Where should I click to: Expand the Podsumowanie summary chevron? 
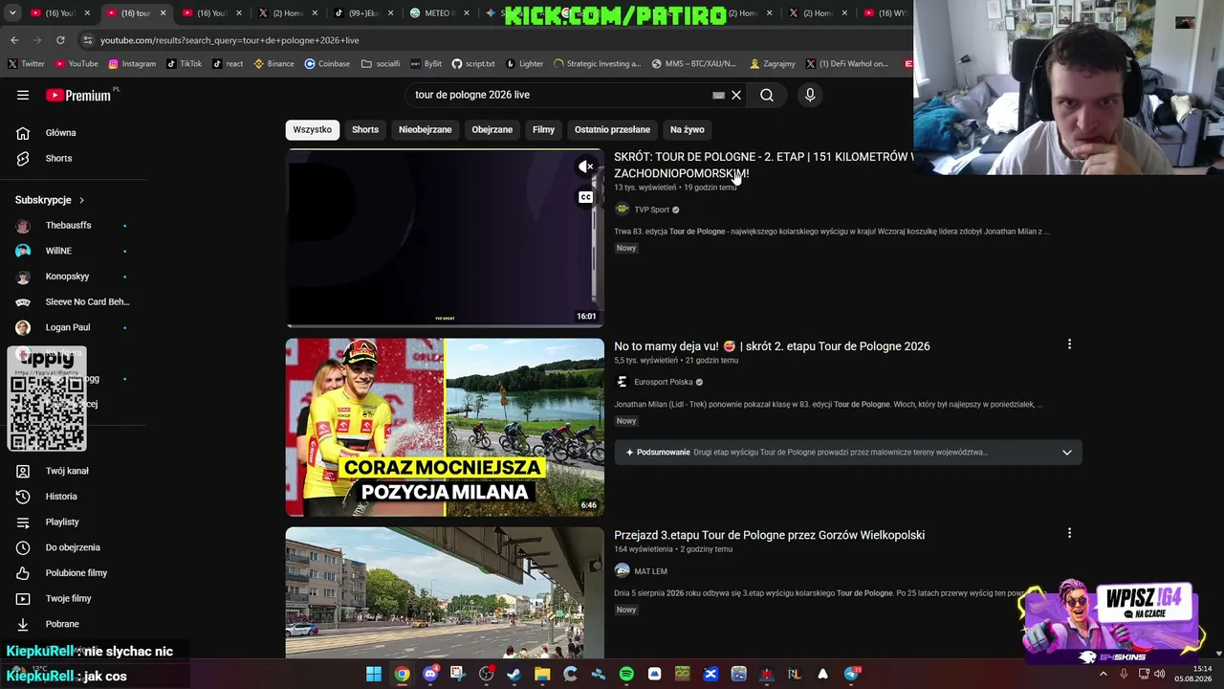click(x=1067, y=453)
